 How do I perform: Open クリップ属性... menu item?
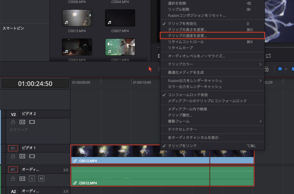click(212, 115)
